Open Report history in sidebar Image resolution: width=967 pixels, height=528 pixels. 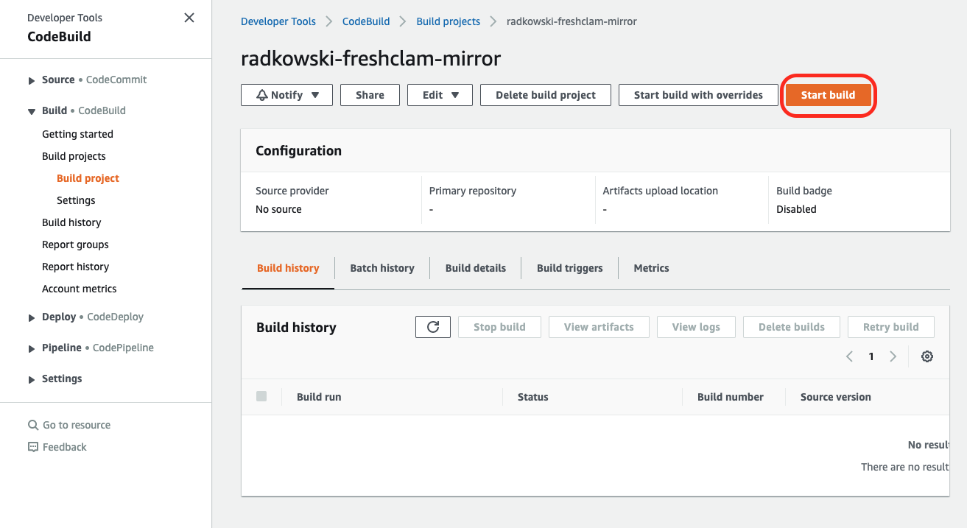(x=75, y=267)
